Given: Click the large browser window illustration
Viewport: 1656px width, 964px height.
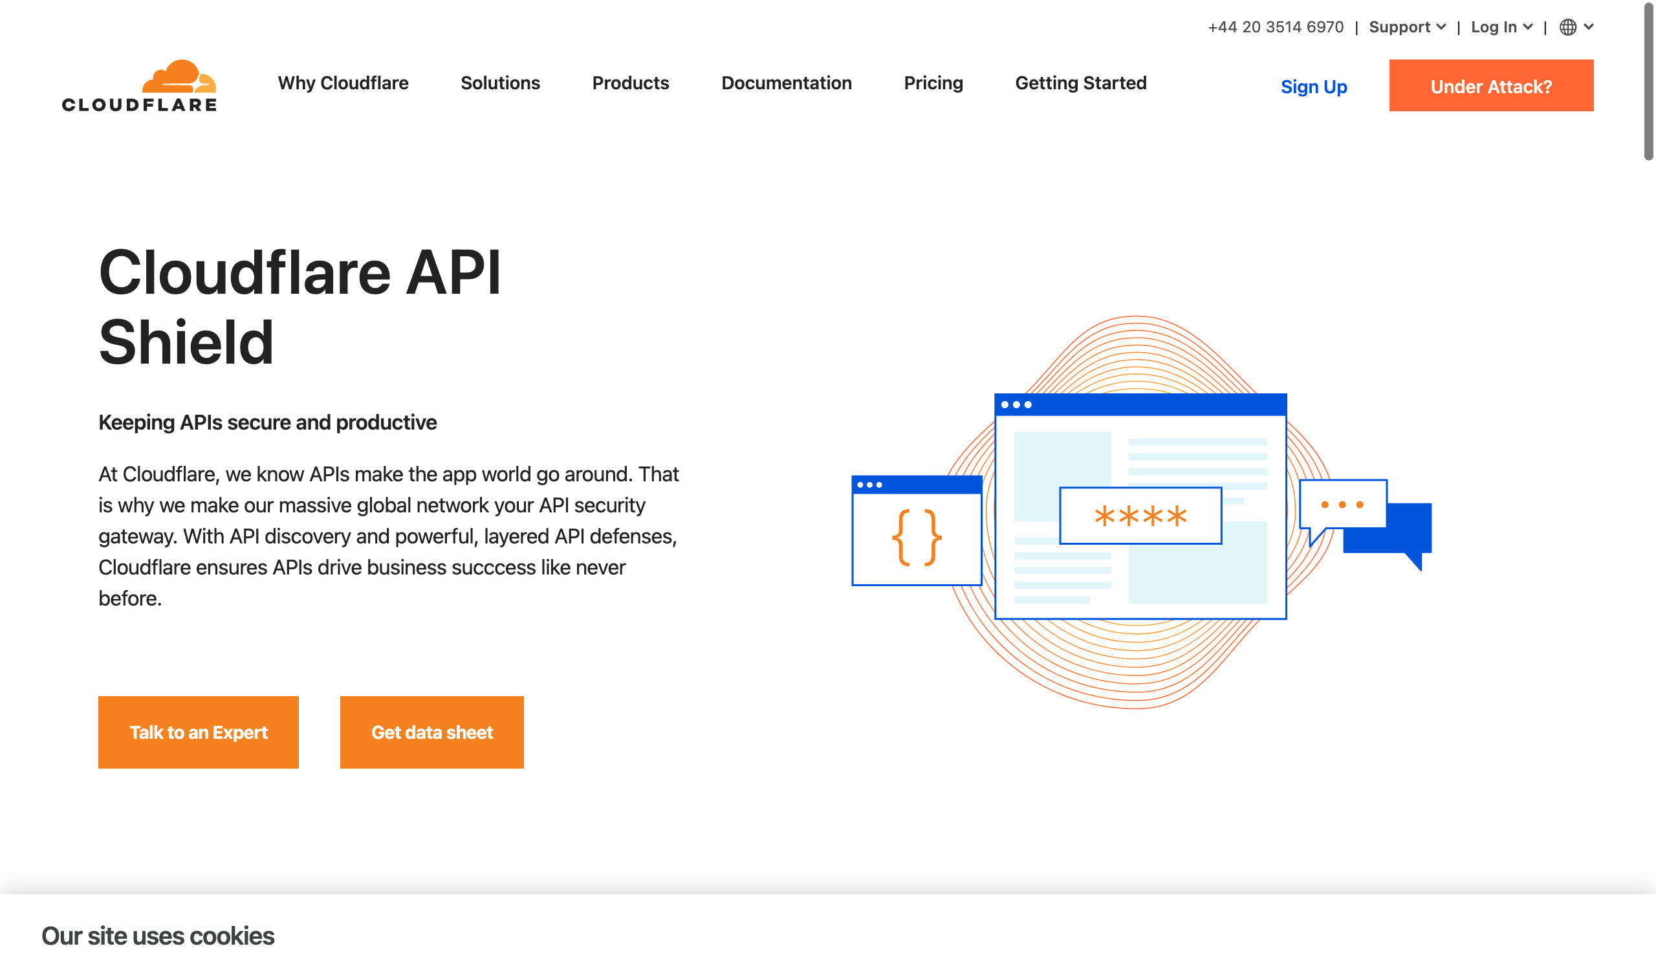Looking at the screenshot, I should pos(1140,454).
